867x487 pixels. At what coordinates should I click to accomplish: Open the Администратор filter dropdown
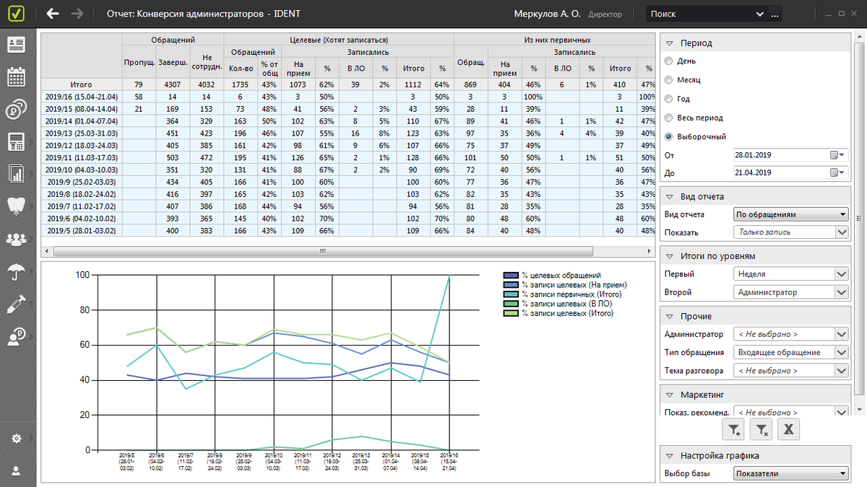click(x=790, y=334)
